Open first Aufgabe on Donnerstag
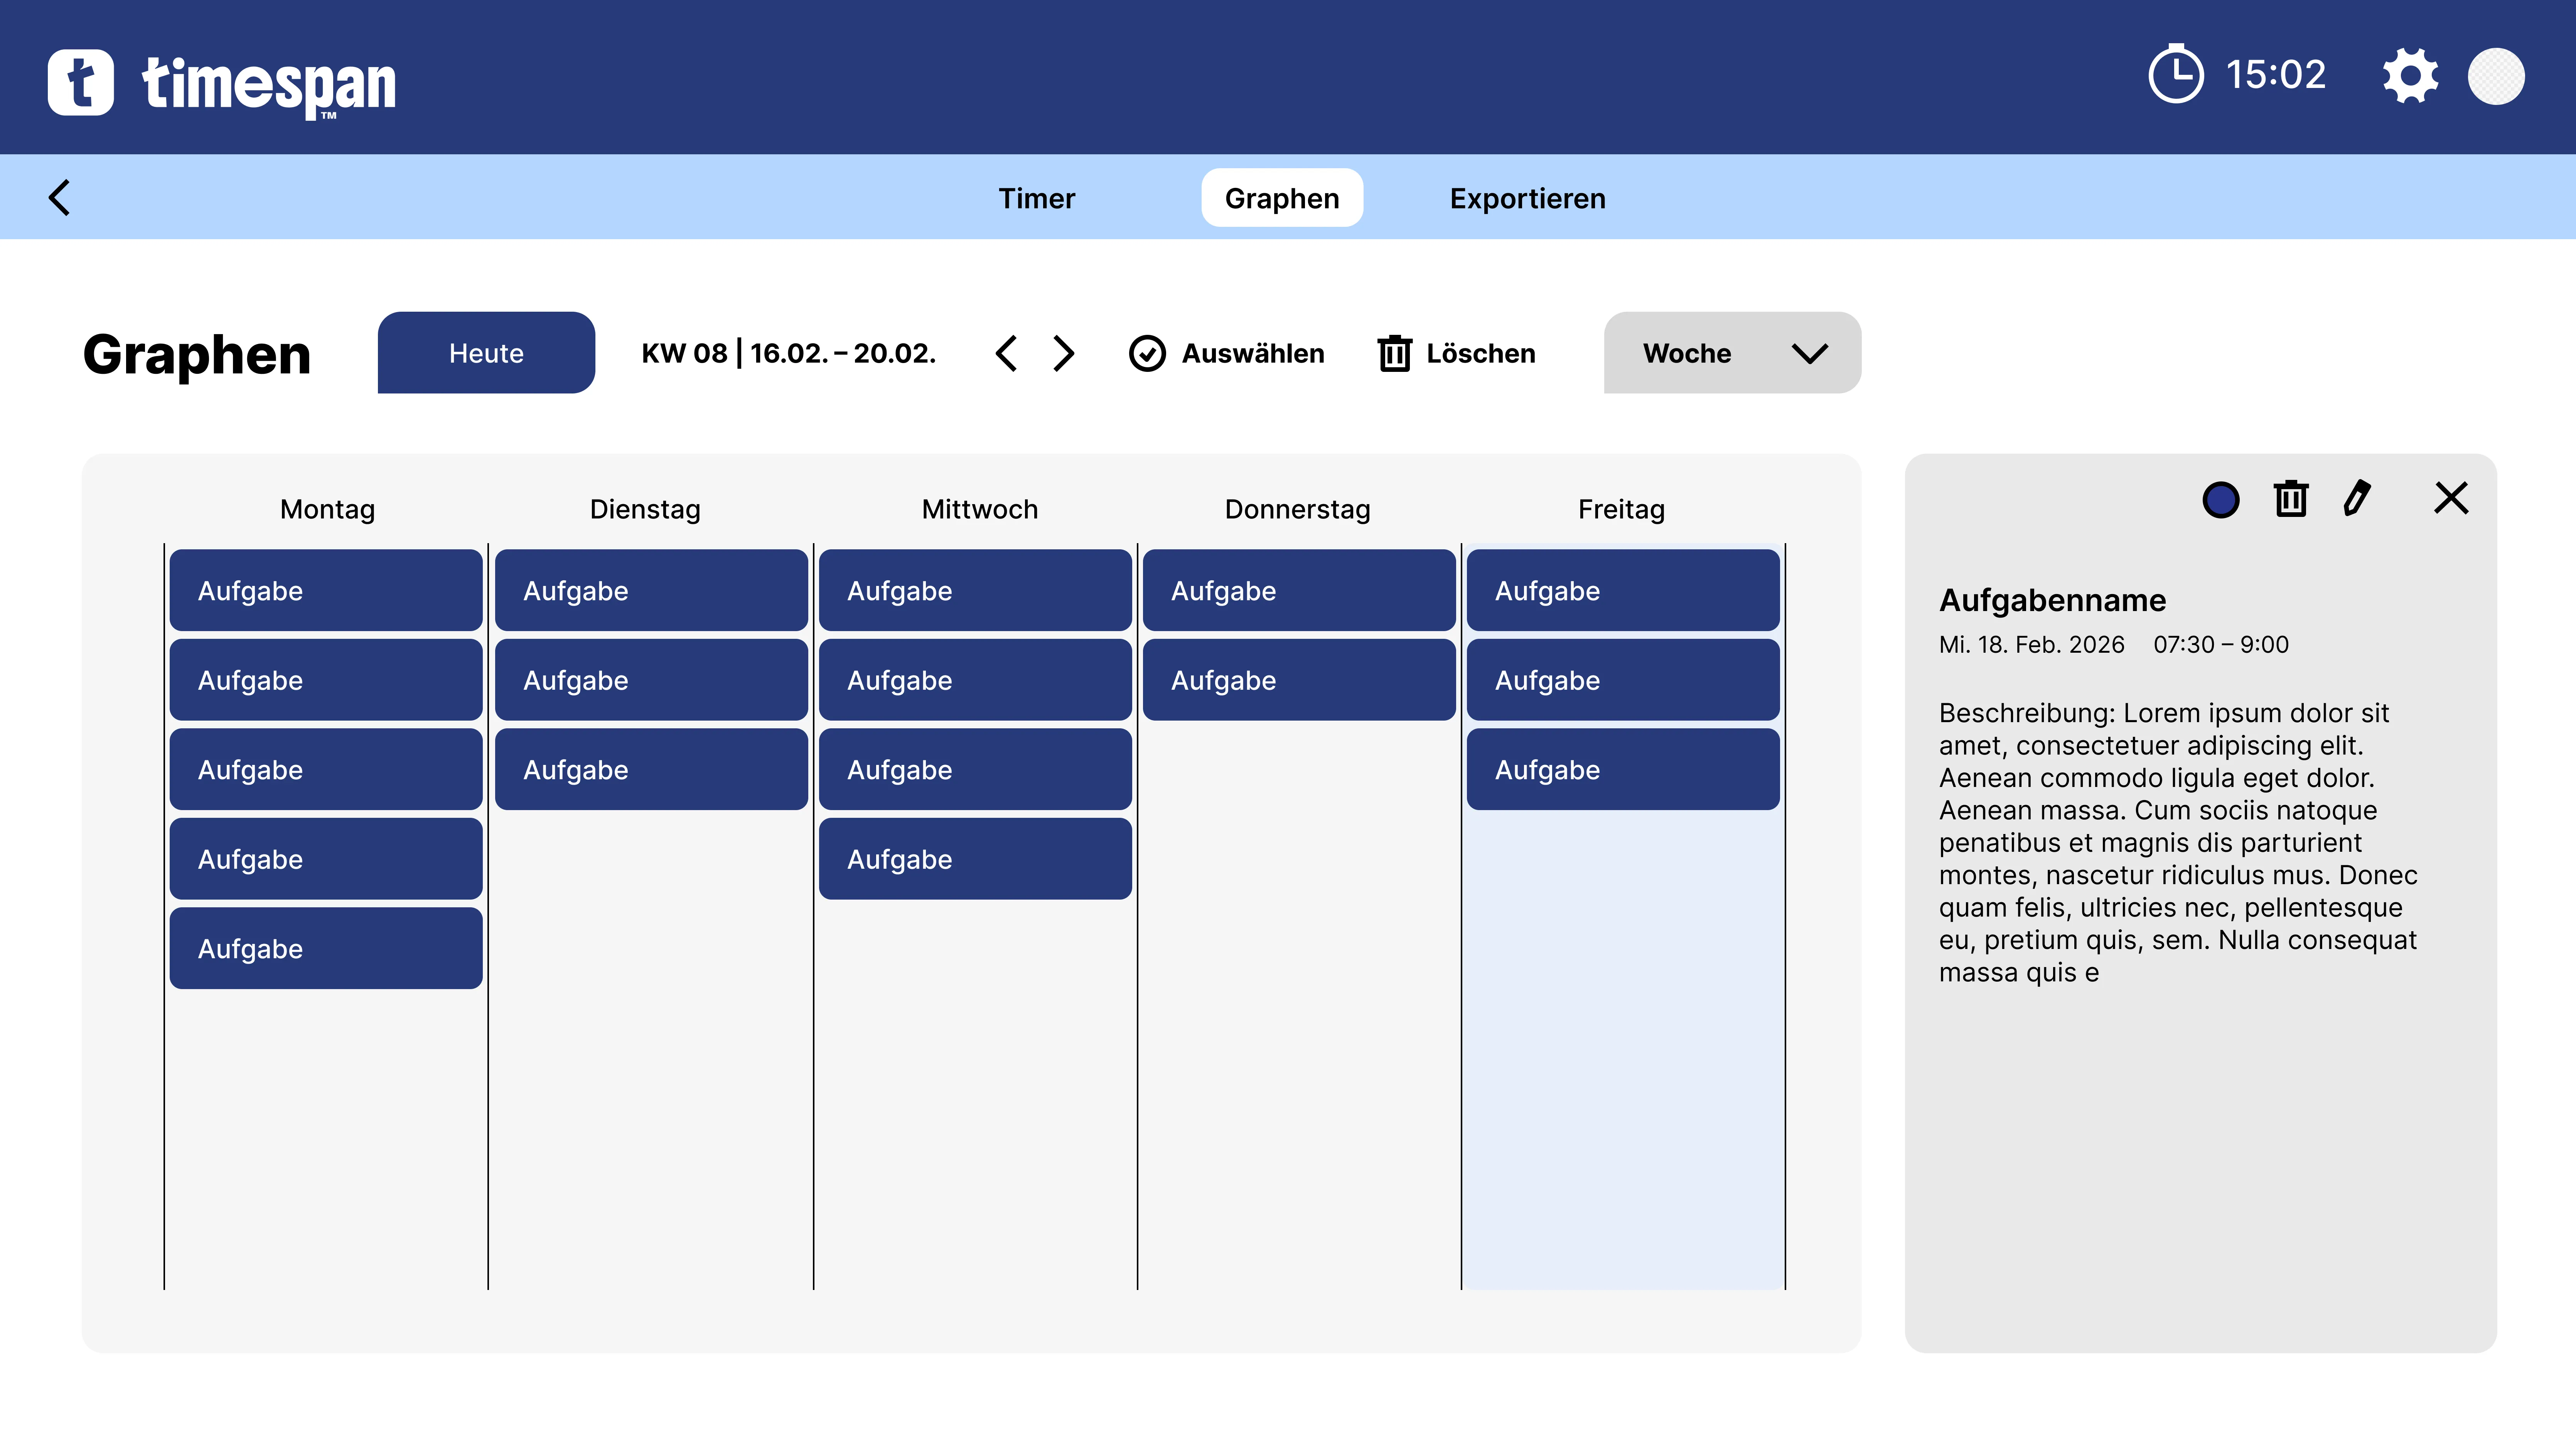 (1299, 590)
